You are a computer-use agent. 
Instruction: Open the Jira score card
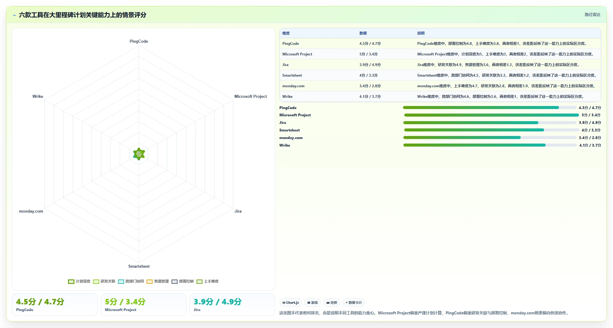(x=232, y=305)
